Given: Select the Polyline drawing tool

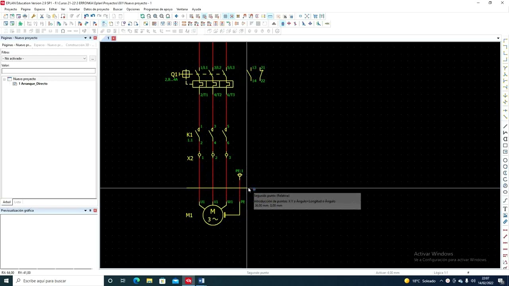Looking at the screenshot, I should pyautogui.click(x=505, y=133).
